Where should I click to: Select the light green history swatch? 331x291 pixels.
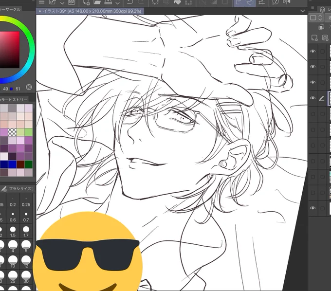[20, 132]
